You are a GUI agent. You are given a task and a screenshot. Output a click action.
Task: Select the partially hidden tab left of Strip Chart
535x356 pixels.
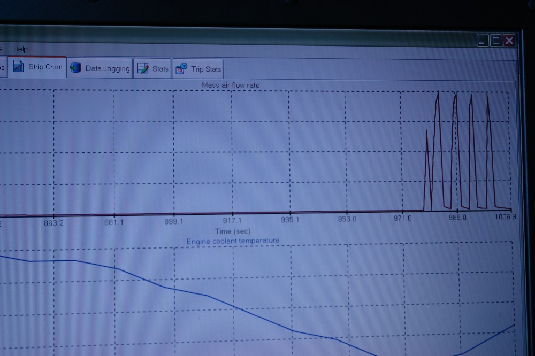pyautogui.click(x=3, y=67)
